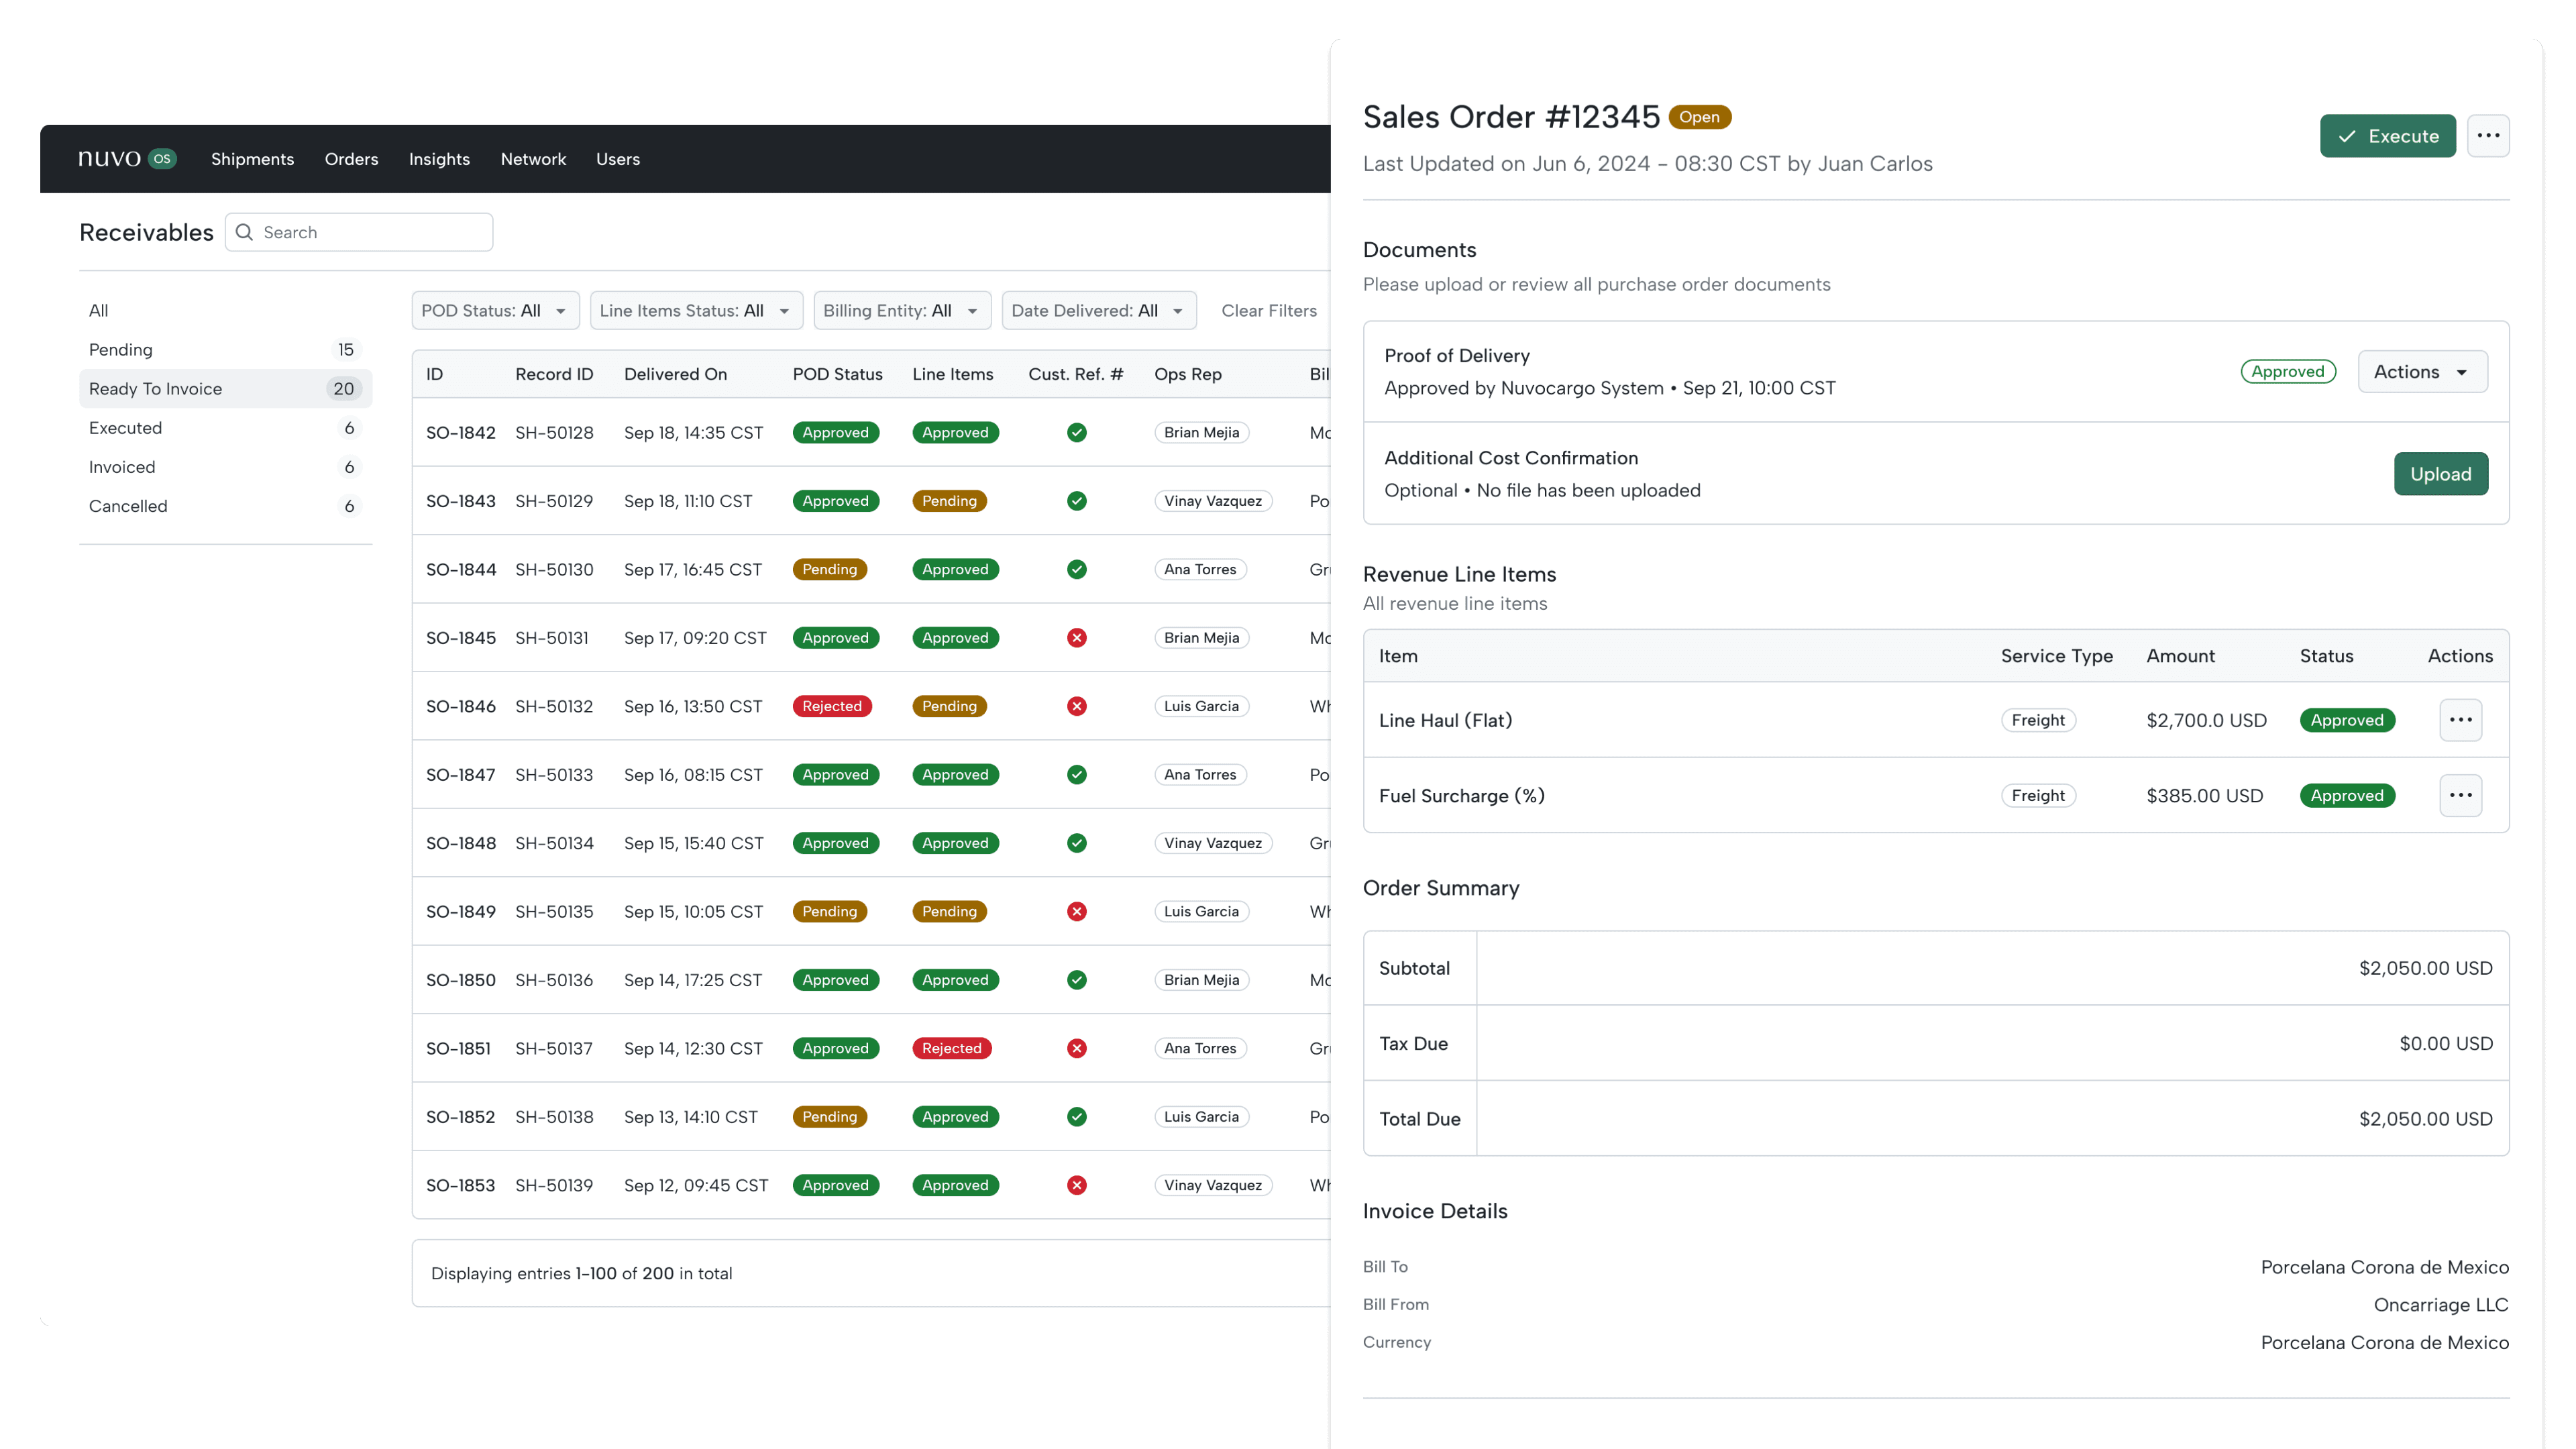Expand the Line Items Status filter dropdown
2576x1449 pixels.
tap(696, 310)
